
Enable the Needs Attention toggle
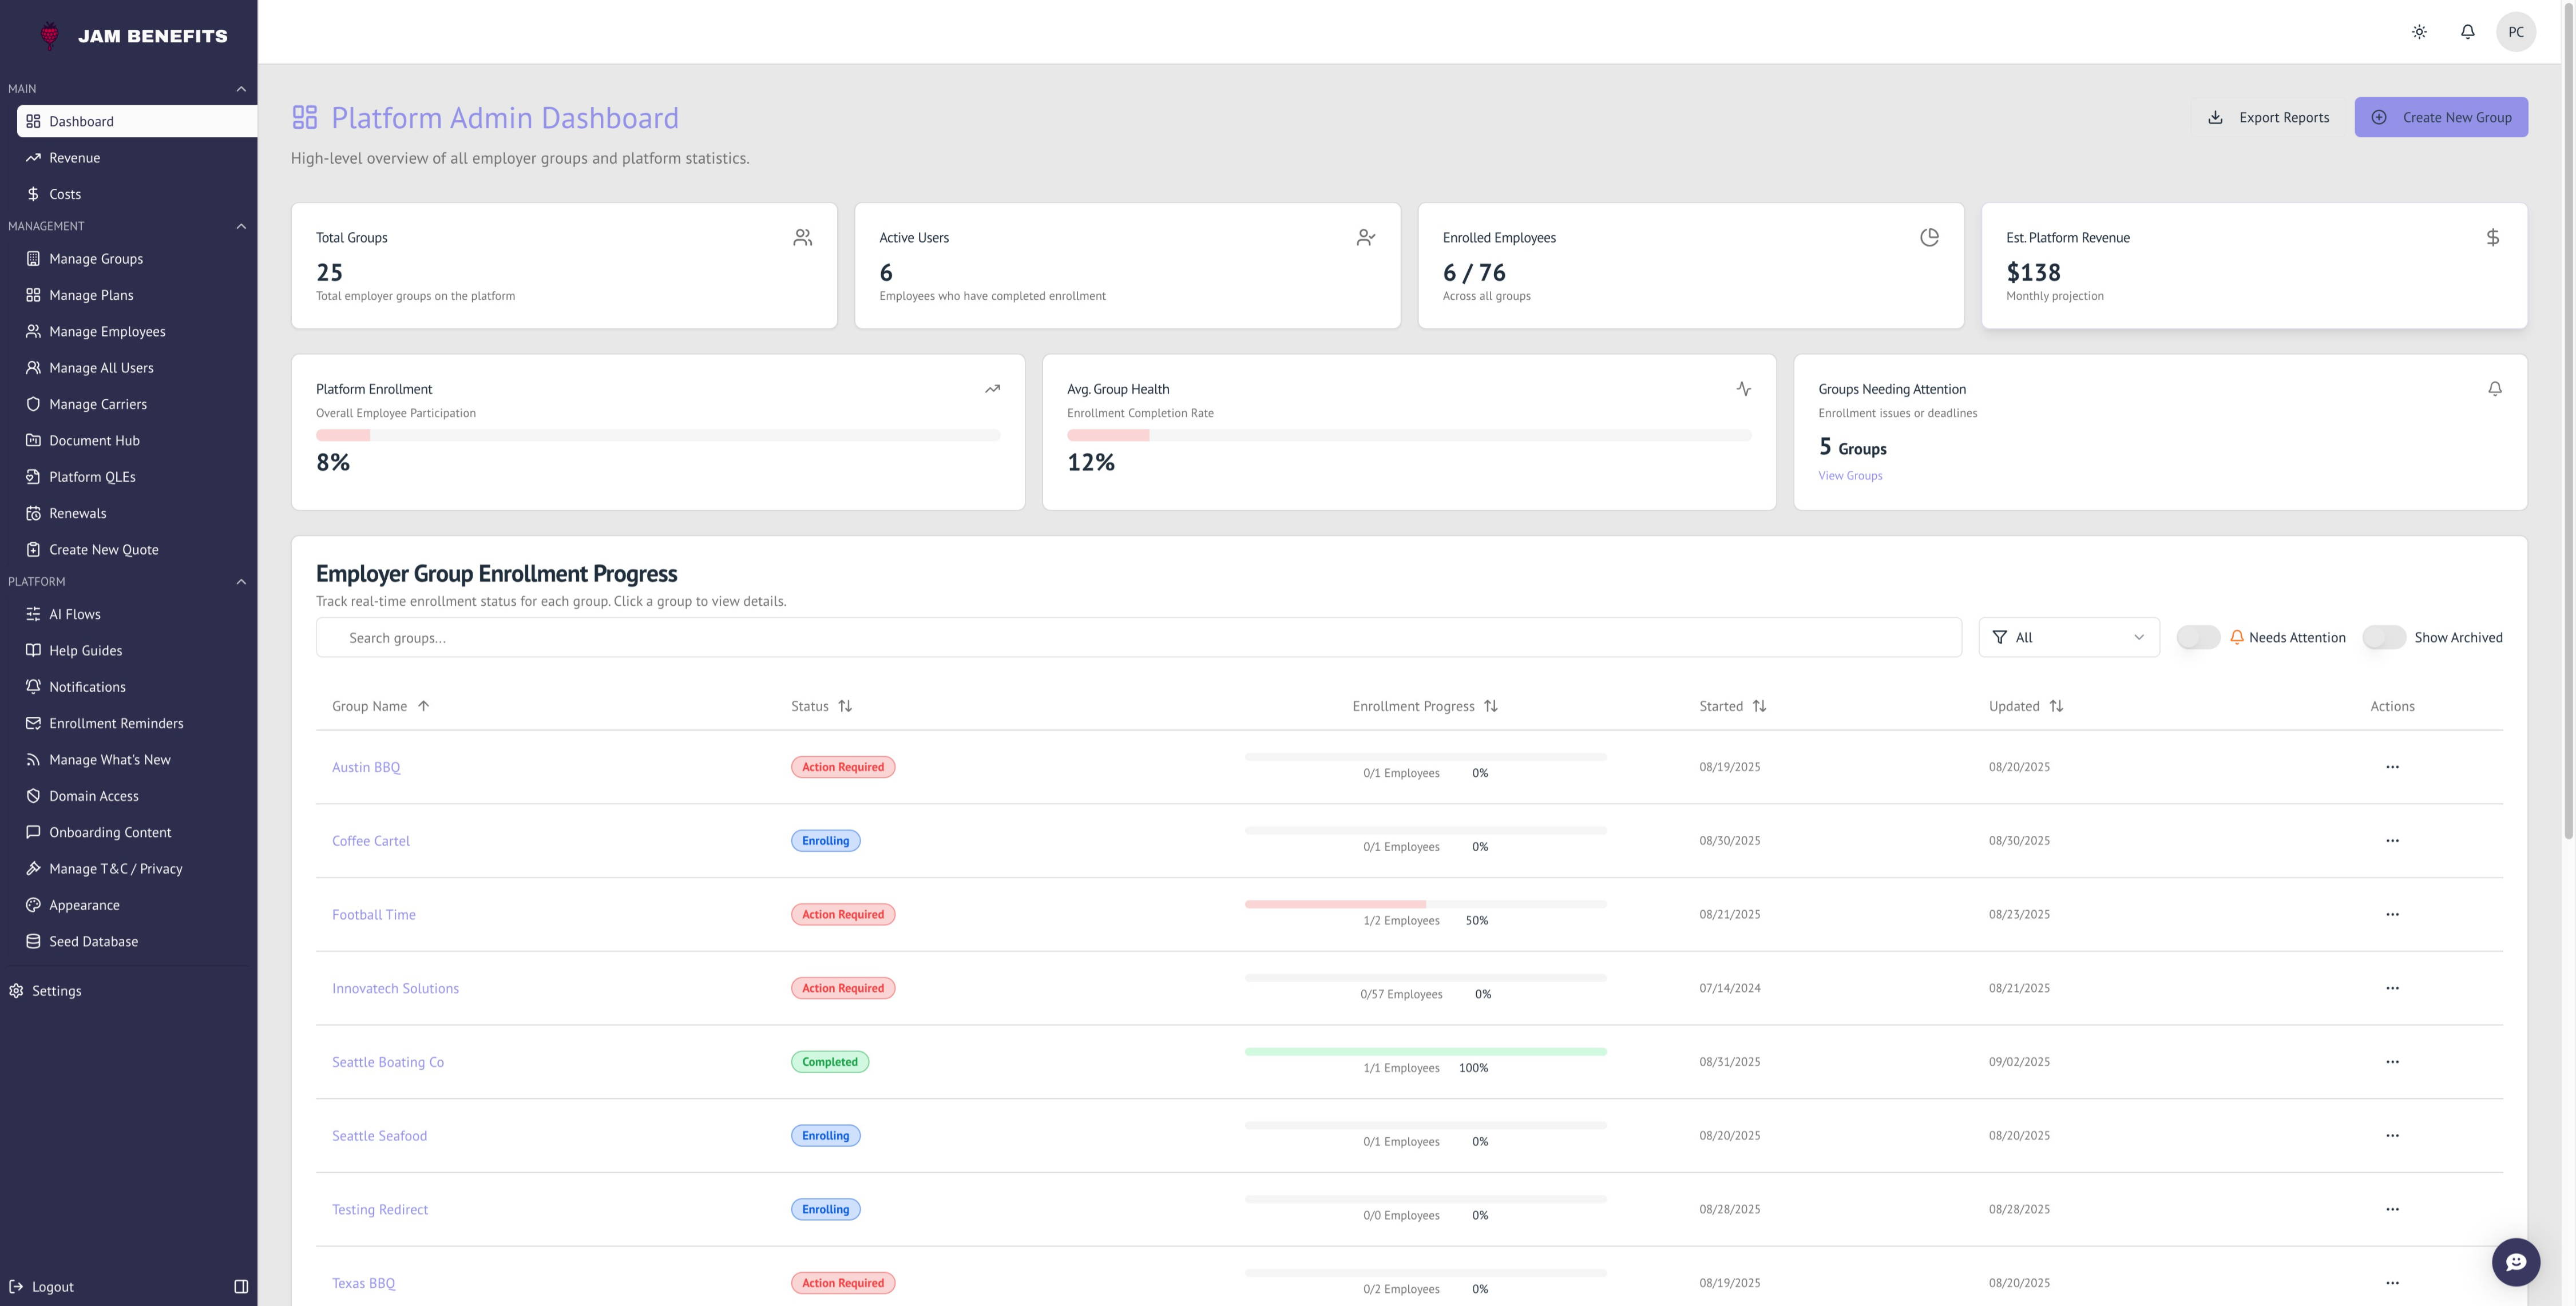(2198, 637)
